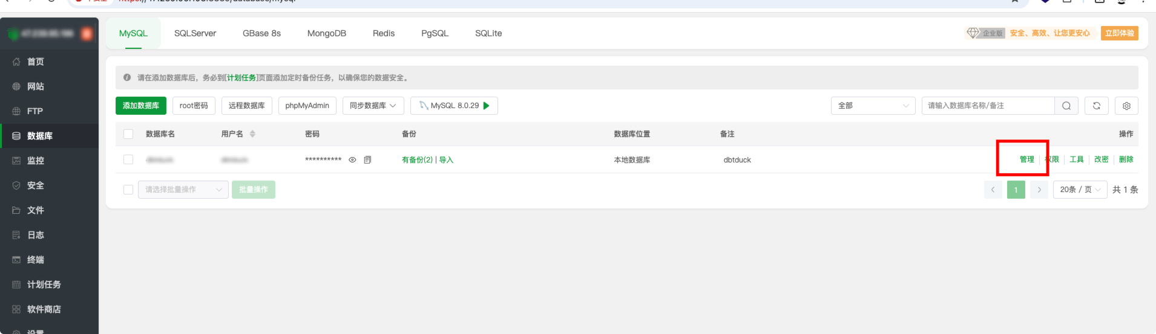Click the 添加数据库 button
Image resolution: width=1156 pixels, height=334 pixels.
141,106
